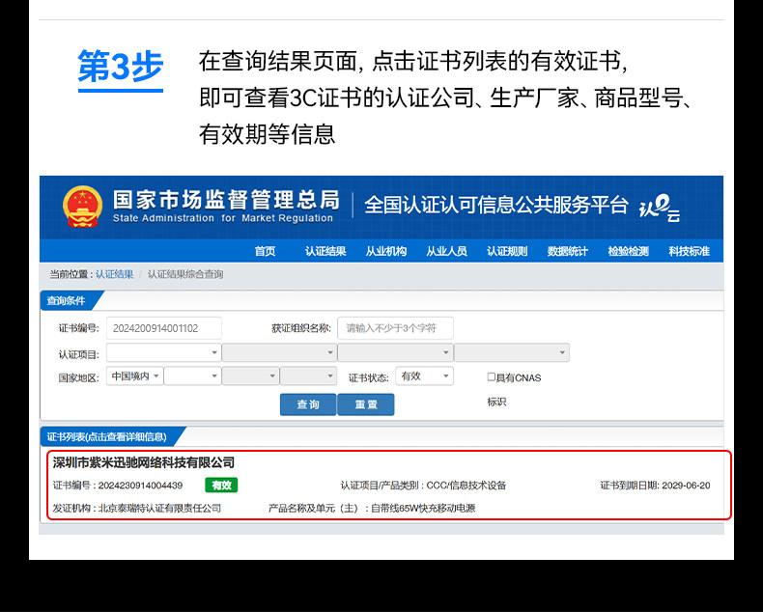Image resolution: width=763 pixels, height=612 pixels.
Task: Click the 获证组织名称 input field
Action: pos(395,328)
